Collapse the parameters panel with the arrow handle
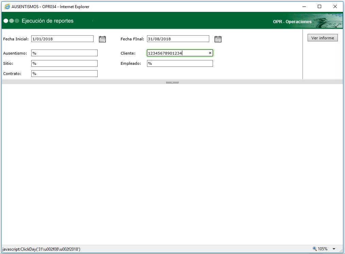 pos(172,82)
